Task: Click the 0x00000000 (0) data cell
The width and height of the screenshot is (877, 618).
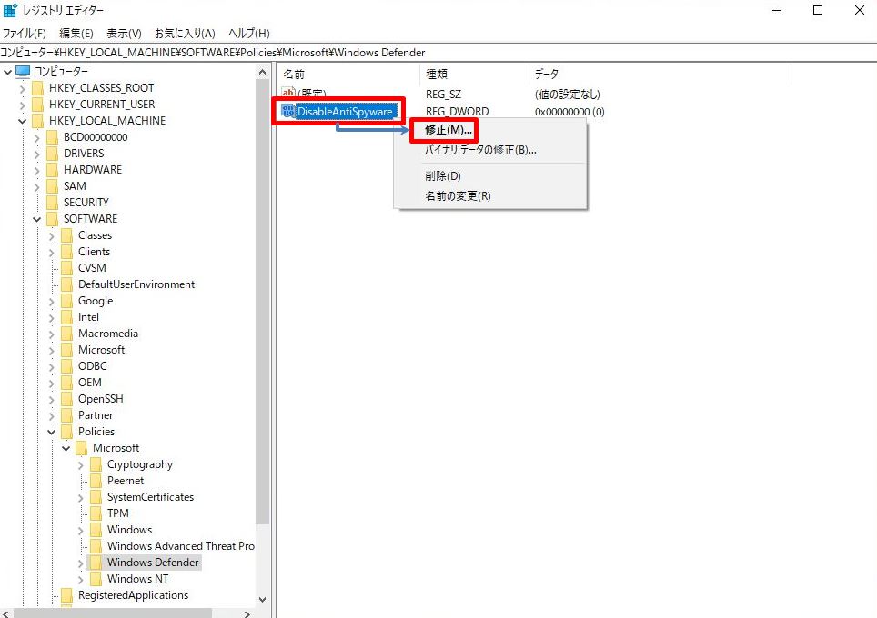Action: pos(570,111)
